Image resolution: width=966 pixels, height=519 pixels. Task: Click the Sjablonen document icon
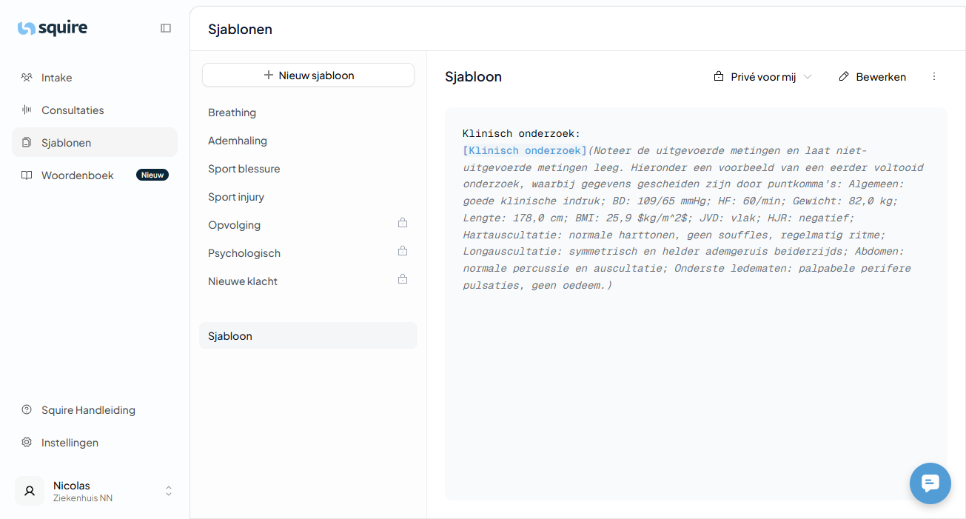coord(27,142)
